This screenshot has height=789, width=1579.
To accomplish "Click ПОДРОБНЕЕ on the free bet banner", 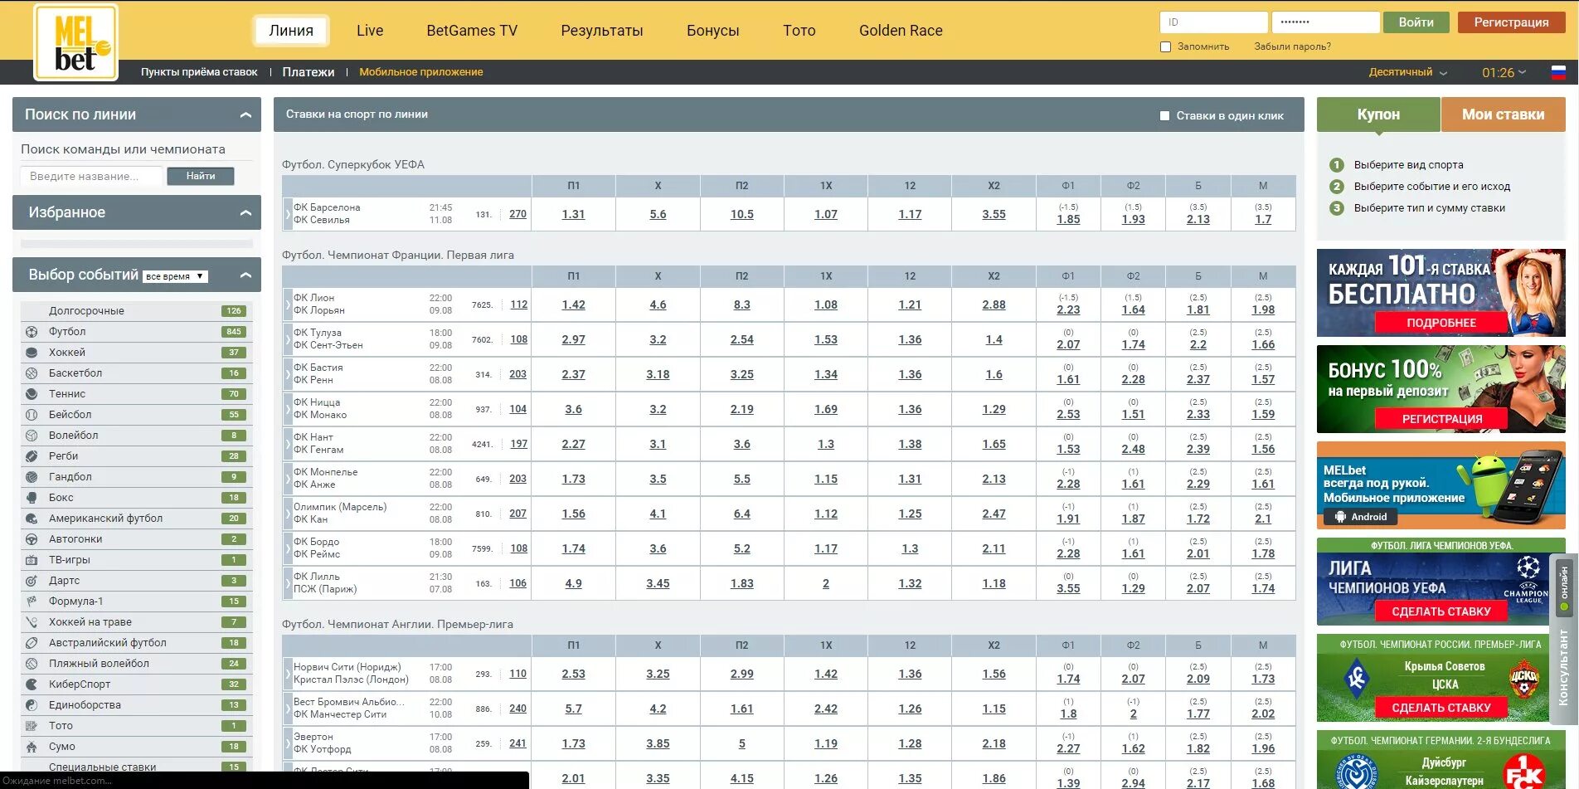I will tap(1441, 323).
